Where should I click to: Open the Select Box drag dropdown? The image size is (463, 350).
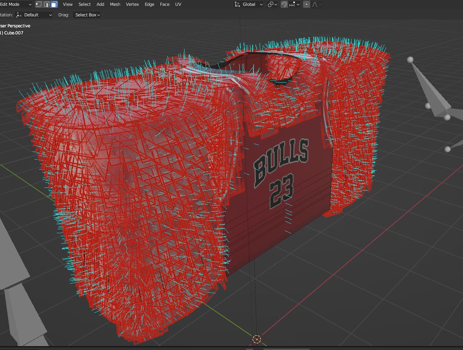point(86,15)
